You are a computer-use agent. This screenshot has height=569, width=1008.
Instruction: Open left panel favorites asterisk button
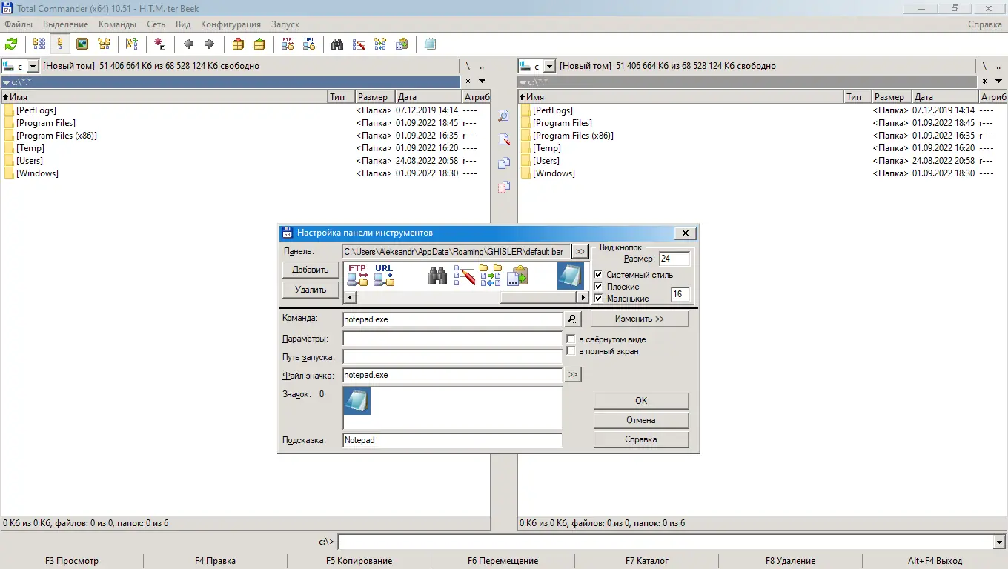tap(468, 81)
